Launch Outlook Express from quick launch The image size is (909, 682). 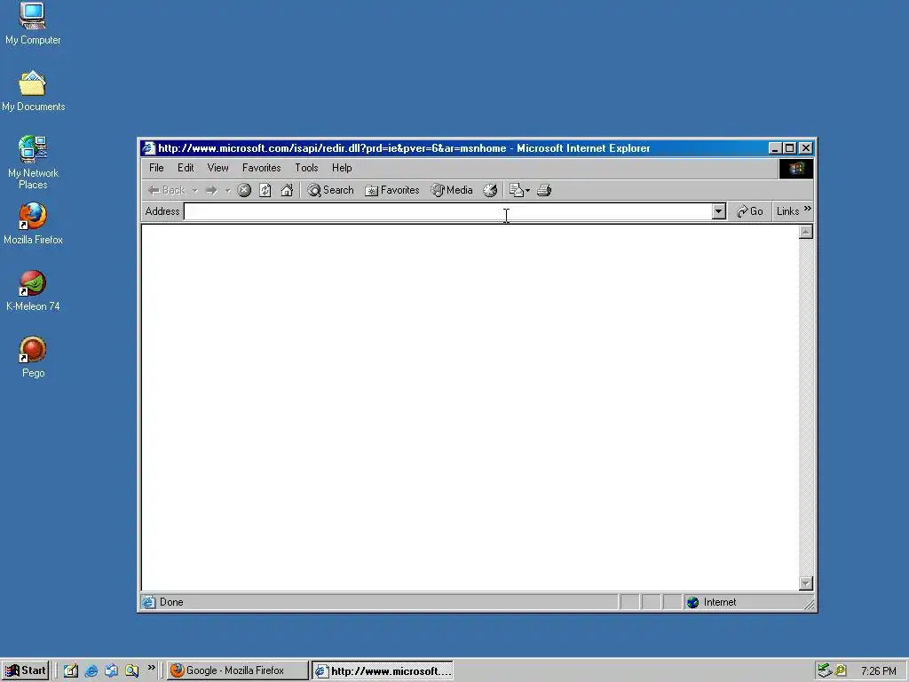tap(111, 671)
